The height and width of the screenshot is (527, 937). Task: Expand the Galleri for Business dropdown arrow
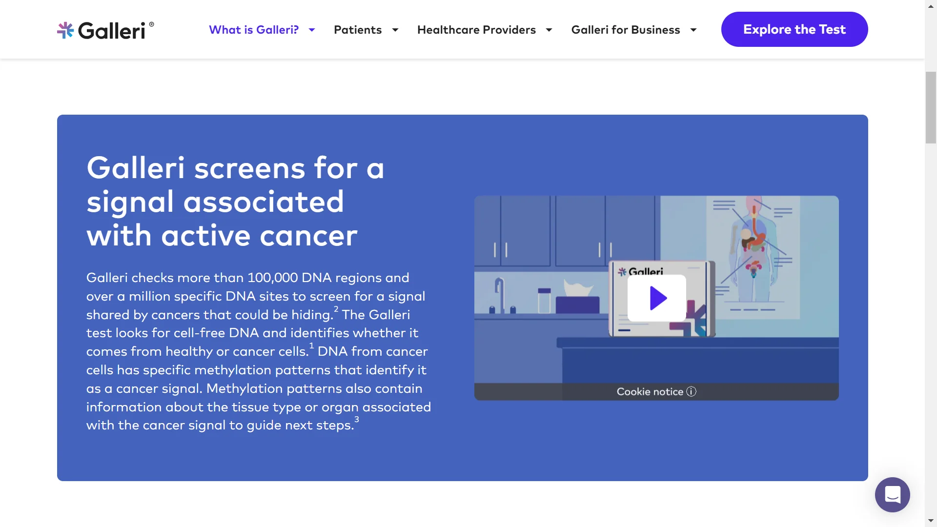693,30
